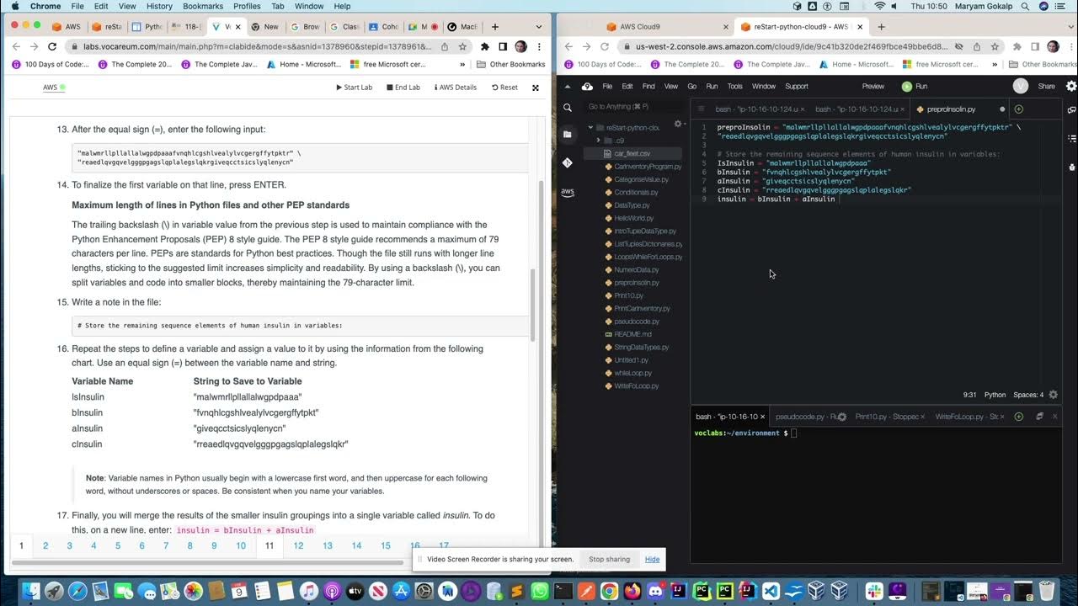Open Chrome side panel icon in left window
Image resolution: width=1078 pixels, height=606 pixels.
point(503,46)
